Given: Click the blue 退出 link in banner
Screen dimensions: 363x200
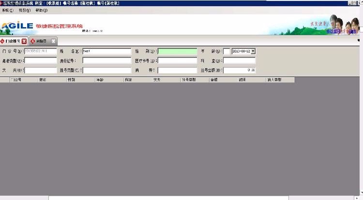Looking at the screenshot, I should 352,31.
